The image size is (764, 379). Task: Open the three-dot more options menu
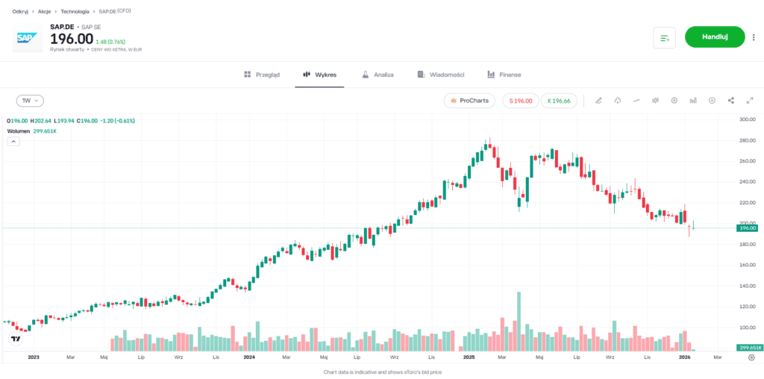754,37
